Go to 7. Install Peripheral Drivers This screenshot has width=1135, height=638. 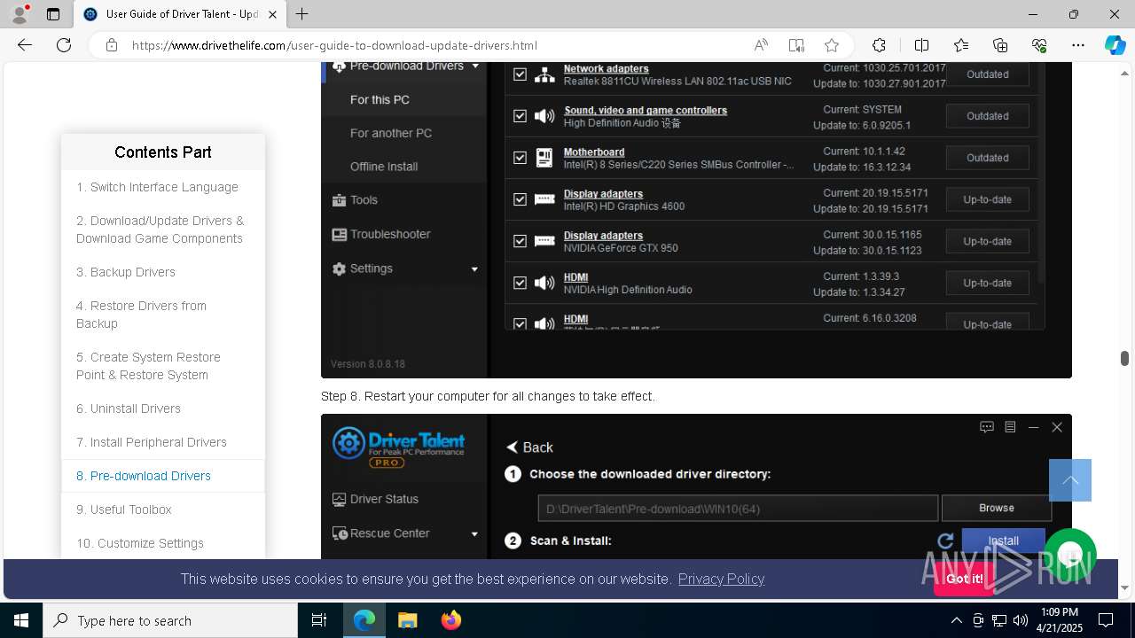152,442
